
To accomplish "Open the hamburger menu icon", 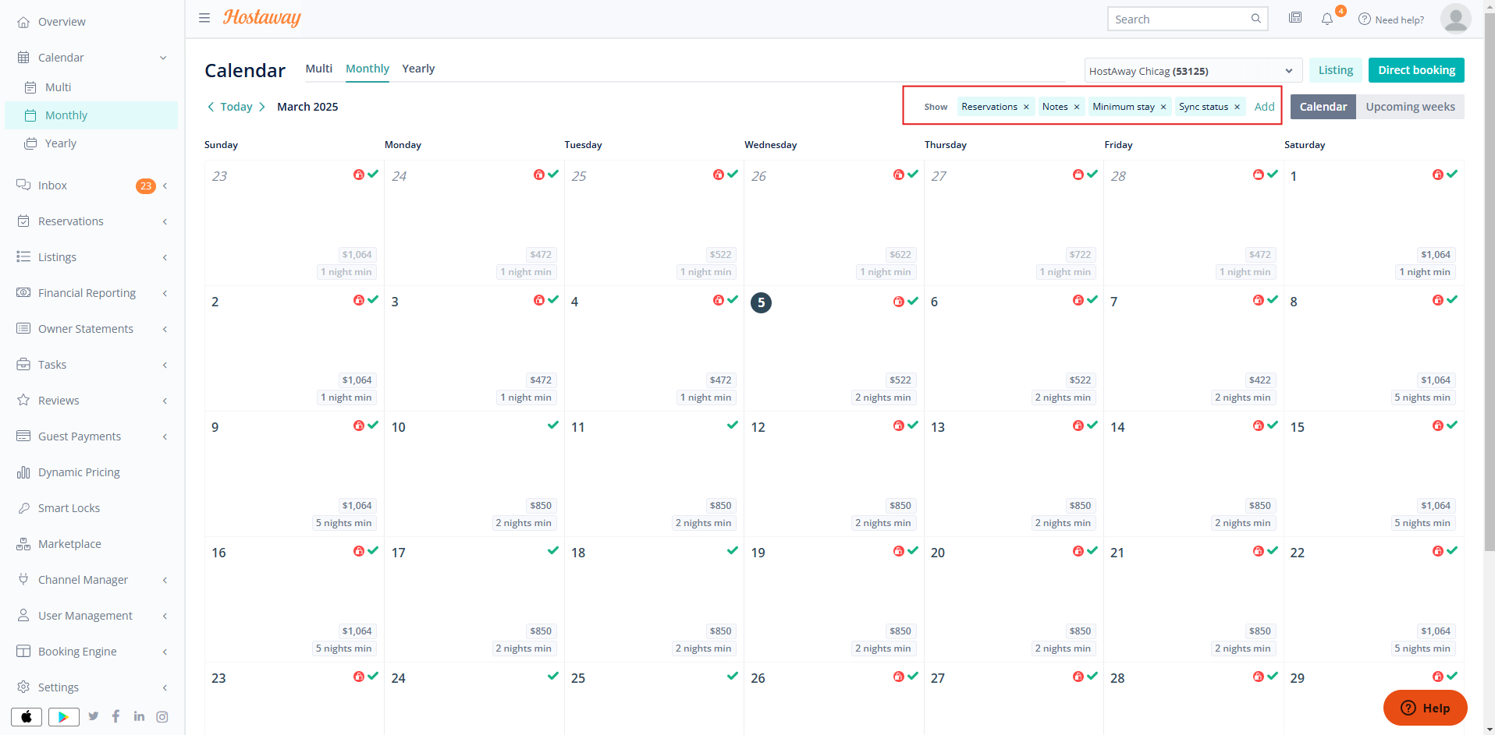I will tap(204, 18).
